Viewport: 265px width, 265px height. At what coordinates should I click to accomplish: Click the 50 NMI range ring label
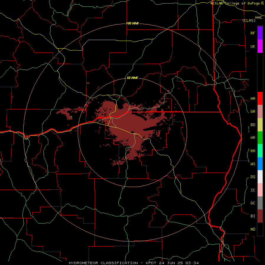pos(132,78)
